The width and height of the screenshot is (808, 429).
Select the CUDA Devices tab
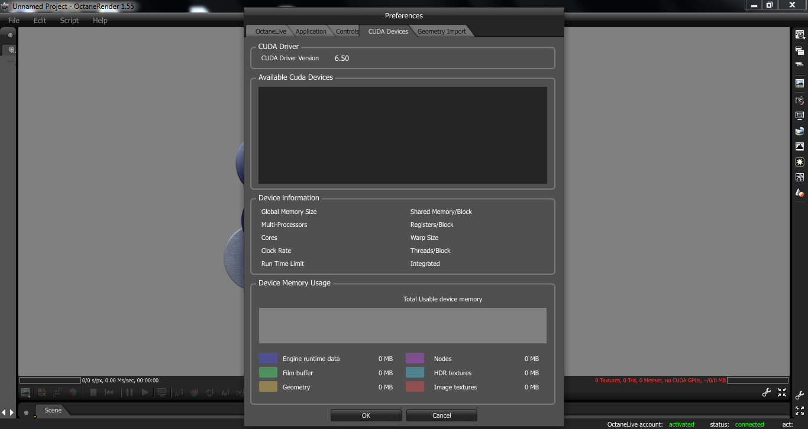pyautogui.click(x=388, y=31)
